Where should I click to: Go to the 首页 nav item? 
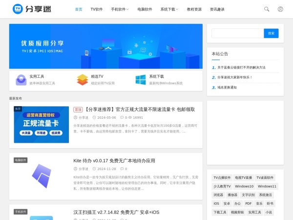[79, 9]
